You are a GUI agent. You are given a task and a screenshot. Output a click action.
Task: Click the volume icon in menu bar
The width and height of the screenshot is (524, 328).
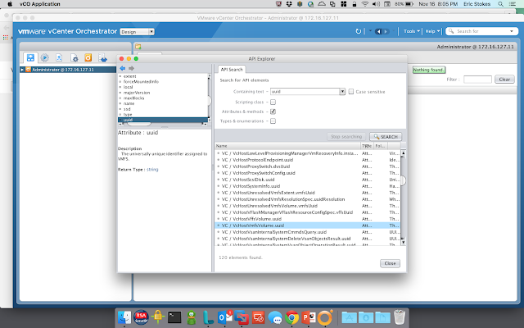coord(376,4)
